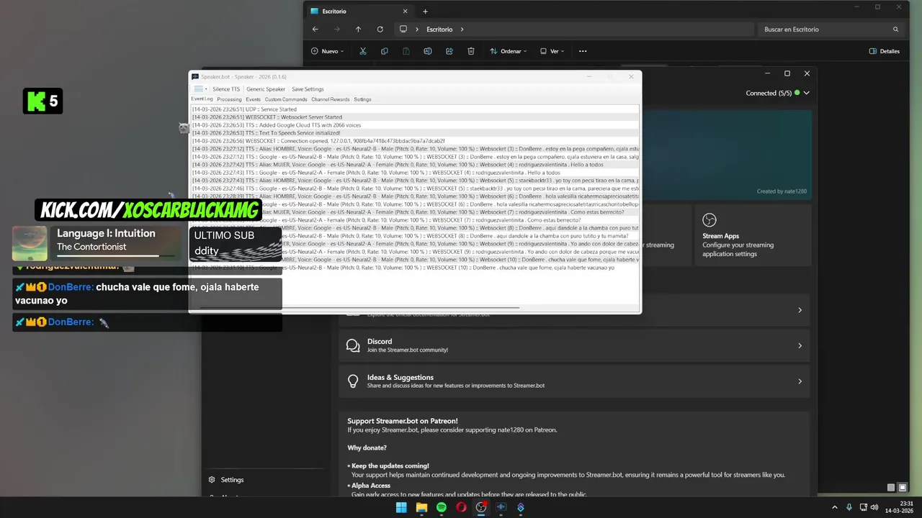Image resolution: width=922 pixels, height=518 pixels.
Task: Open File Explorer from the taskbar
Action: pos(421,507)
